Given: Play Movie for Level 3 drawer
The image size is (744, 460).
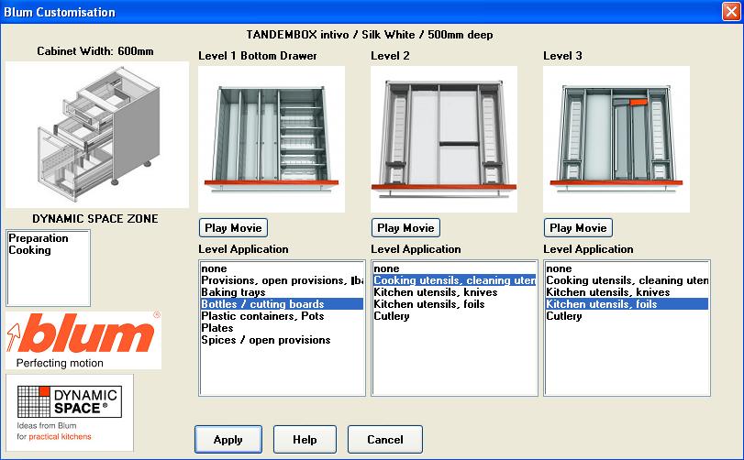Looking at the screenshot, I should pos(578,228).
